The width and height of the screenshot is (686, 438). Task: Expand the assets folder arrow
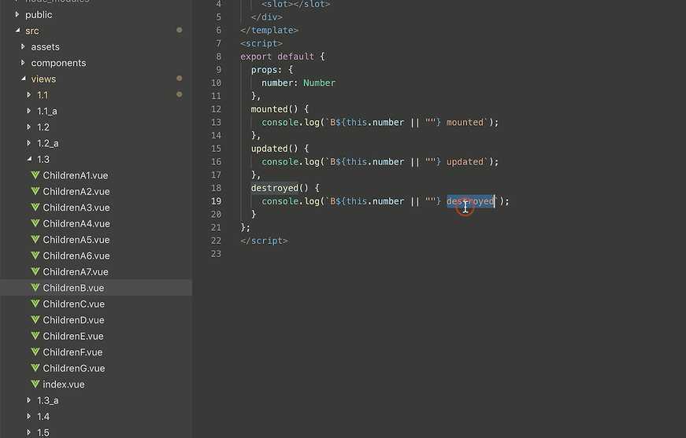tap(23, 46)
